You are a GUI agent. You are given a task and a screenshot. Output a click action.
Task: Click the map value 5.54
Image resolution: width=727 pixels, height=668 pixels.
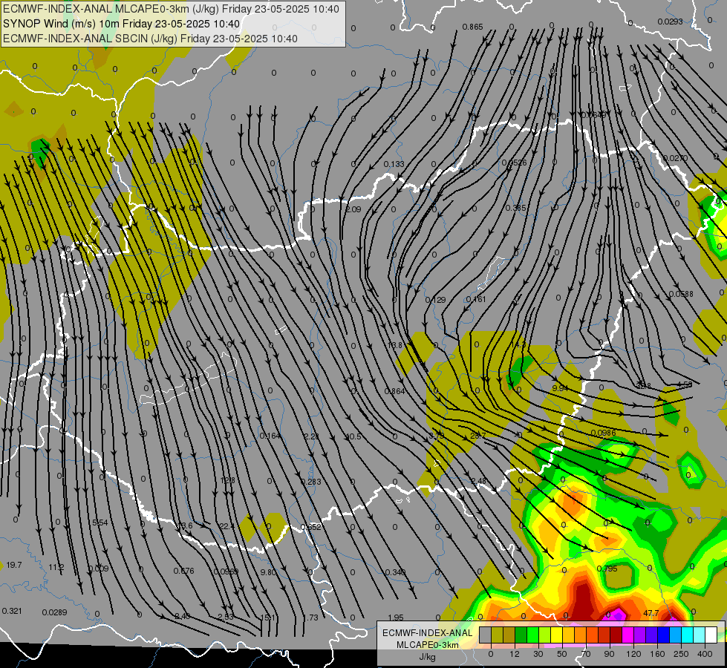tap(100, 523)
